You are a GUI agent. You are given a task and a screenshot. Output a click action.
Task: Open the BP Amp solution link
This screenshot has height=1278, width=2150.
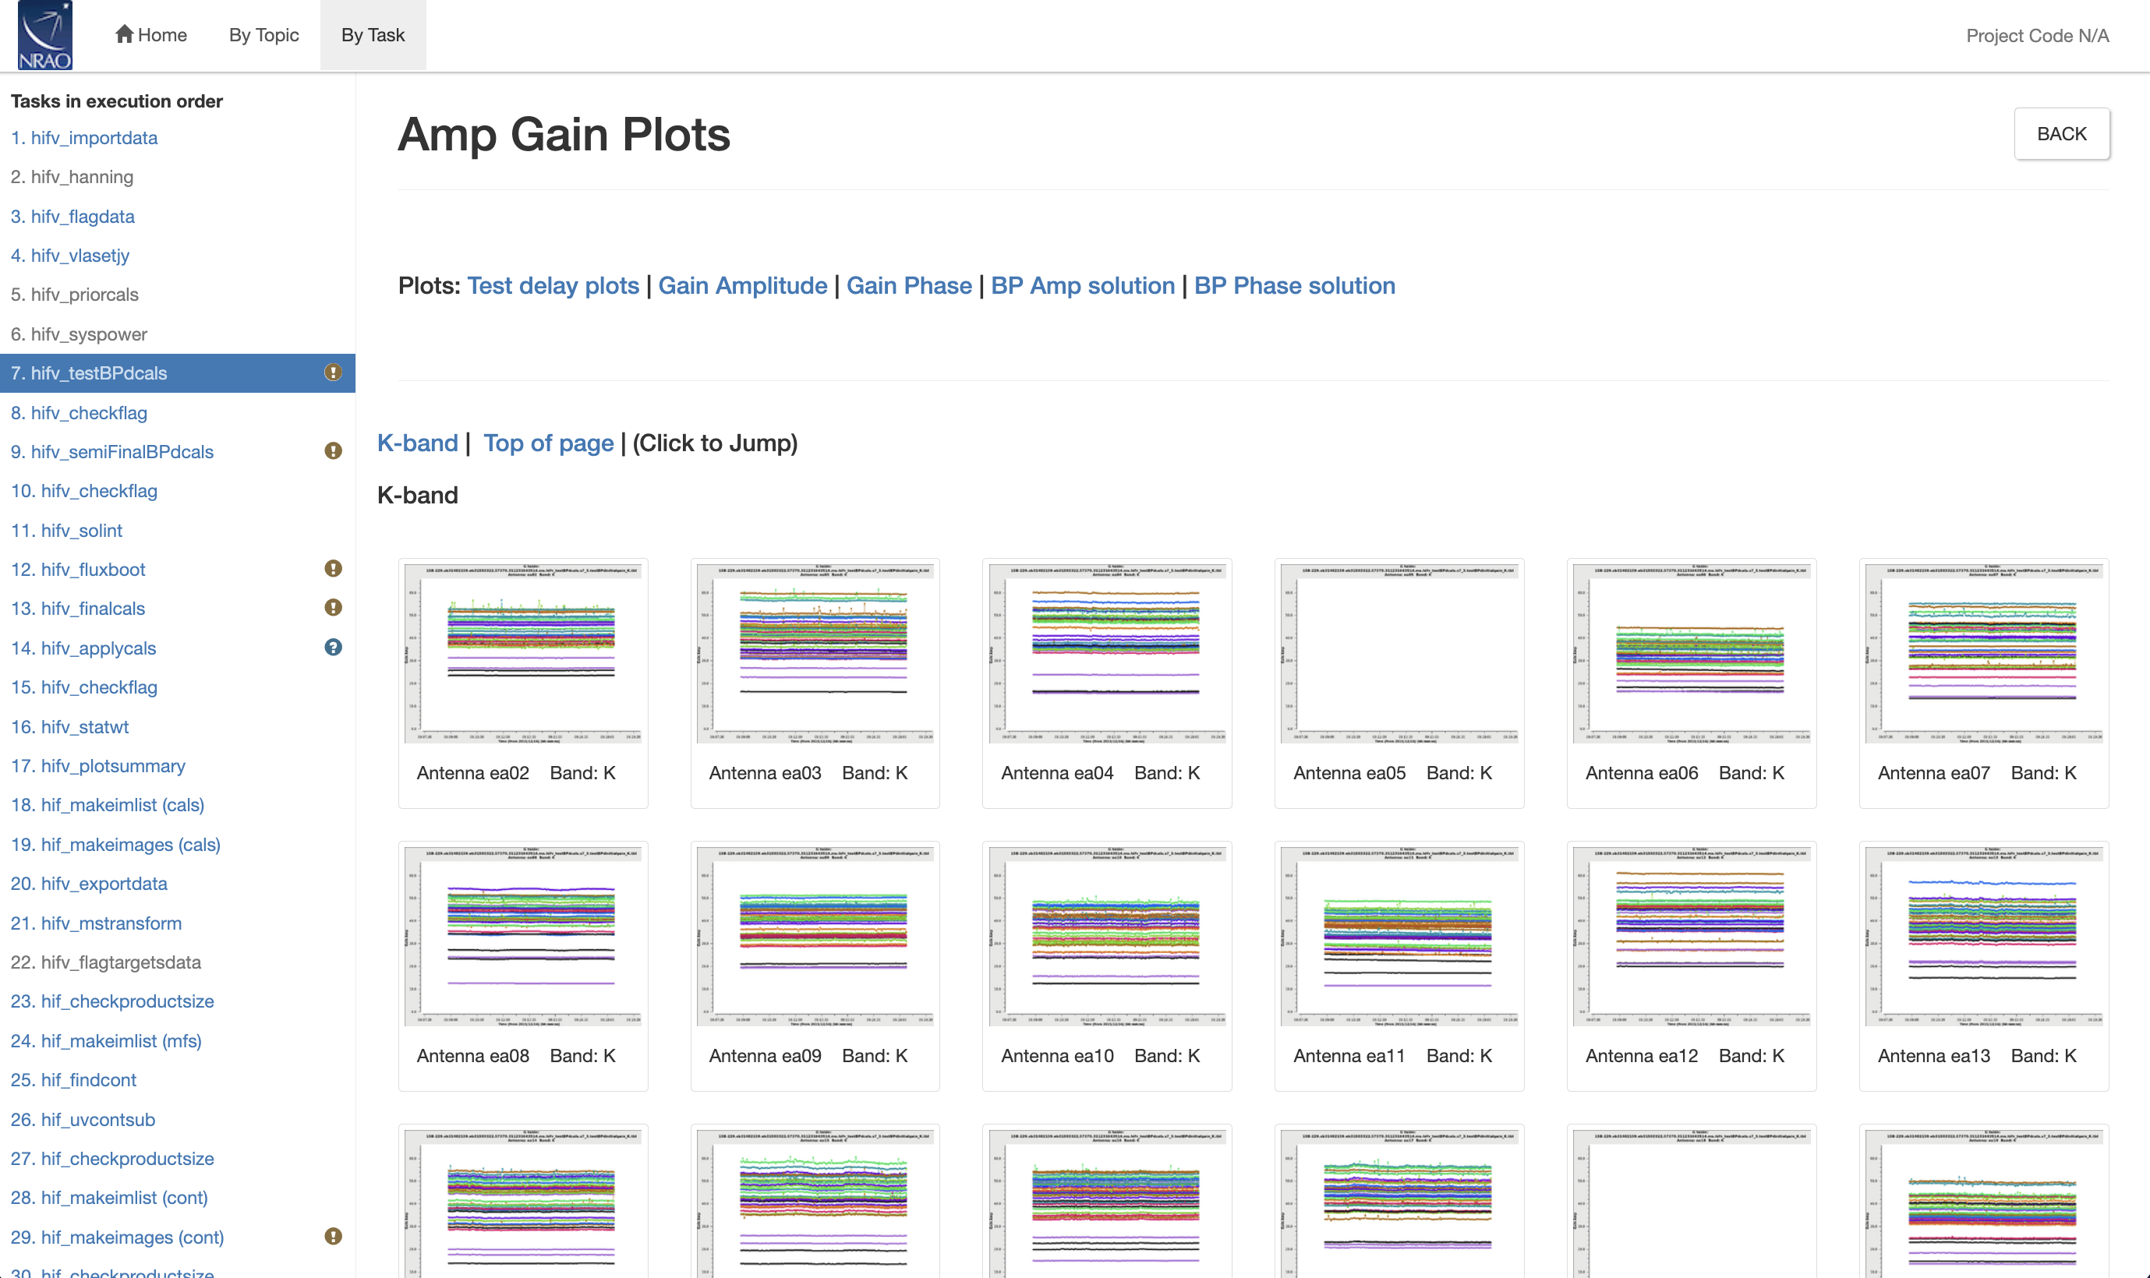[1082, 286]
